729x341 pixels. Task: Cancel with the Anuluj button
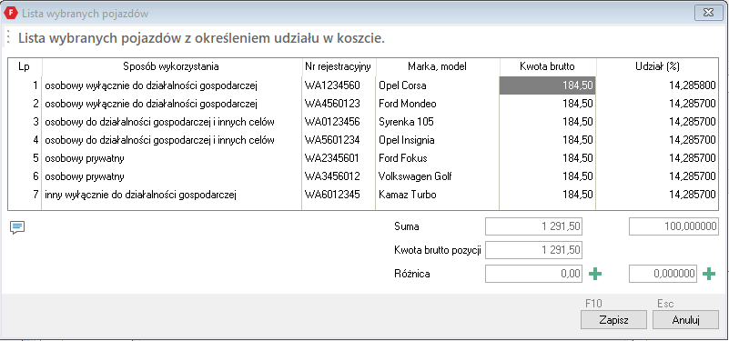pos(685,319)
